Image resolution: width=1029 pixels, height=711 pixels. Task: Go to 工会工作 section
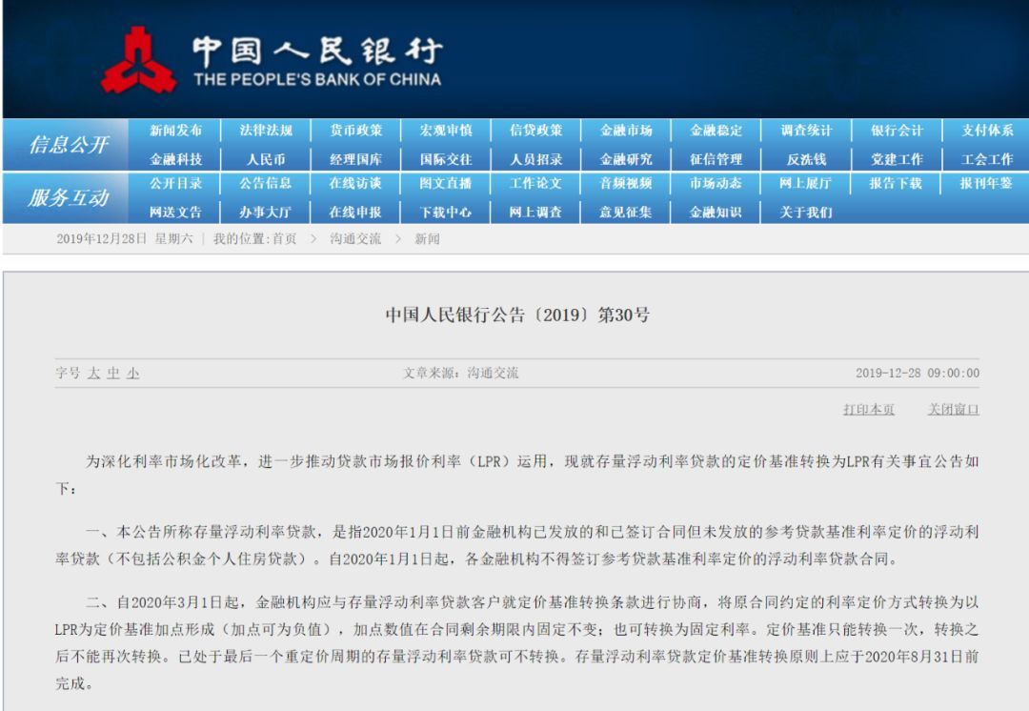(x=987, y=159)
